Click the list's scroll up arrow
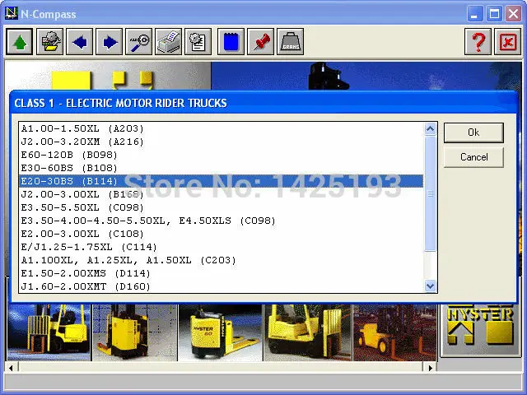 (x=430, y=128)
